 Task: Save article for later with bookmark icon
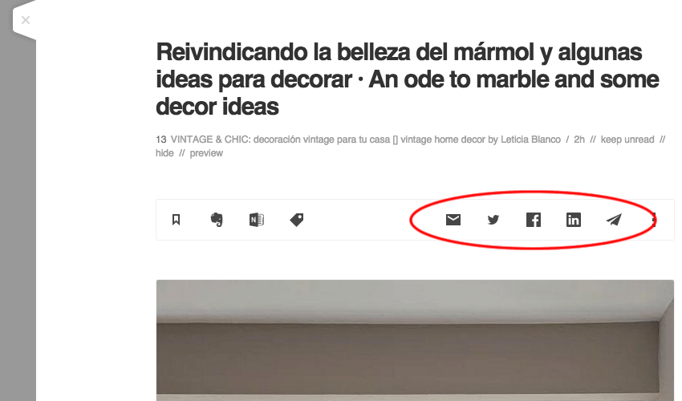coord(177,220)
